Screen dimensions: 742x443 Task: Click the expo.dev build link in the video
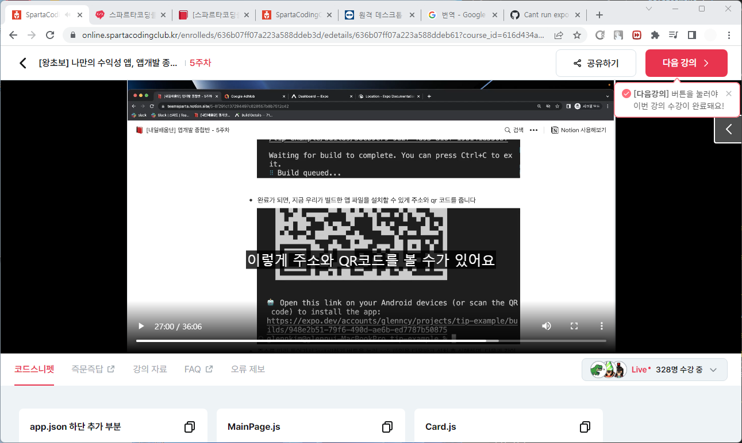click(393, 325)
